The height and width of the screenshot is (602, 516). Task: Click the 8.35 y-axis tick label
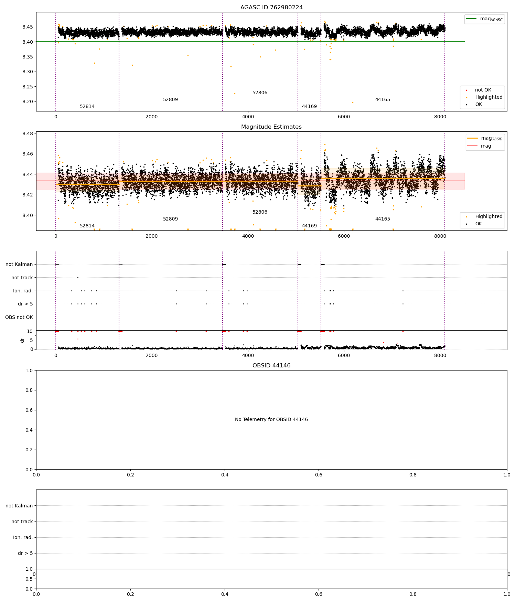coord(28,57)
